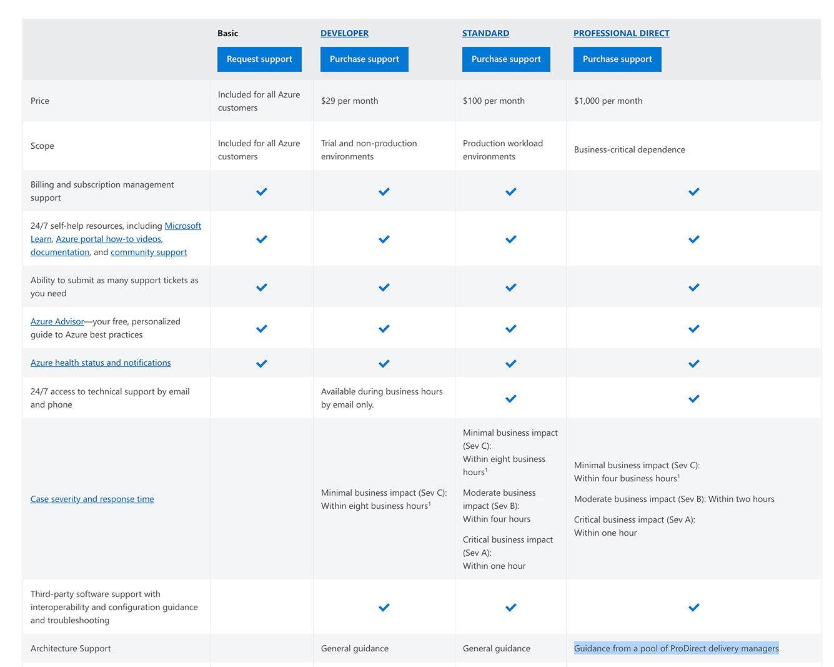
Task: Go to the documentation link
Action: click(x=60, y=252)
